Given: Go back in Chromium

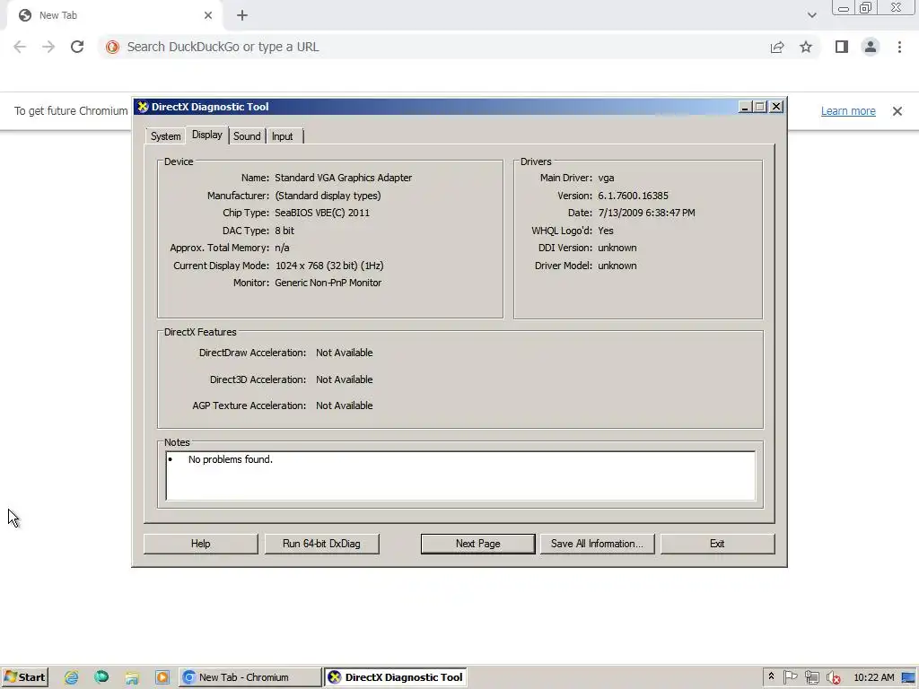Looking at the screenshot, I should (20, 47).
